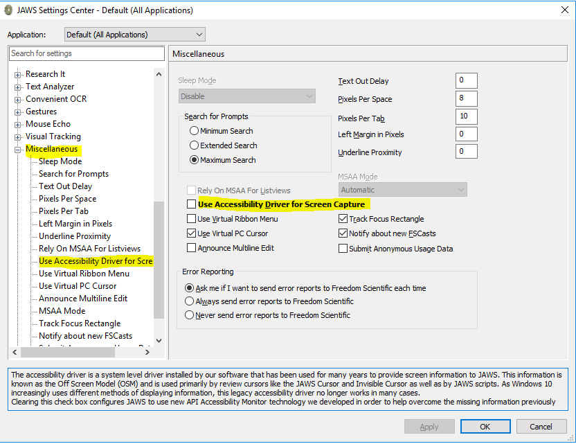Disable Track Focus Rectangle
Screen dimensions: 576x444
coord(343,219)
